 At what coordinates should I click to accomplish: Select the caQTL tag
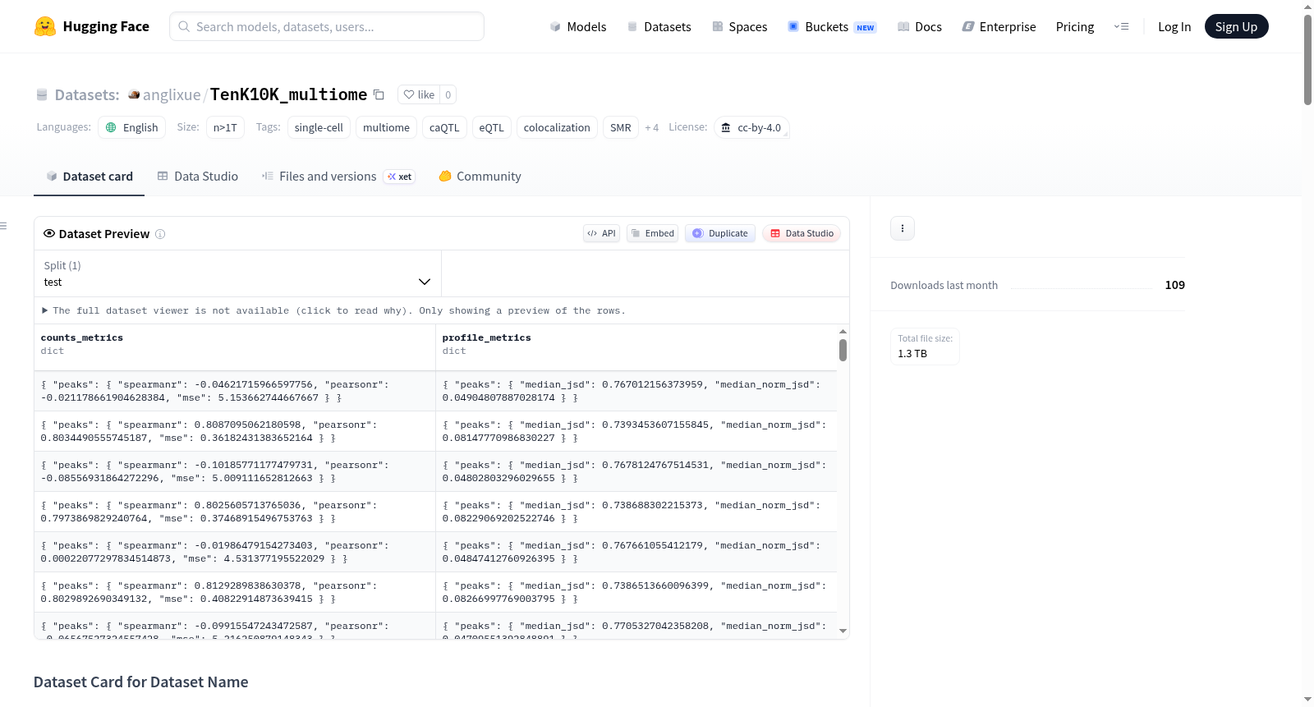pos(444,127)
